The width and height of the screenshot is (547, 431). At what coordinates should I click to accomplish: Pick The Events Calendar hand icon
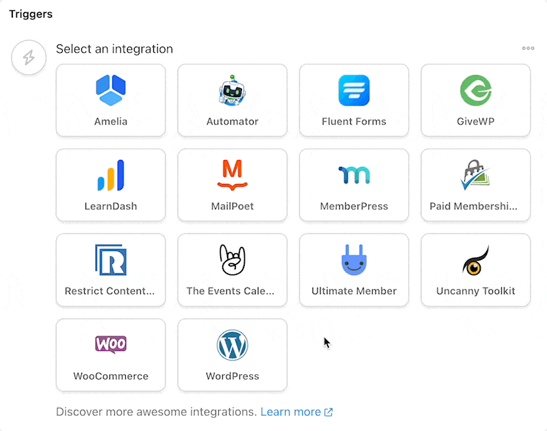coord(232,260)
